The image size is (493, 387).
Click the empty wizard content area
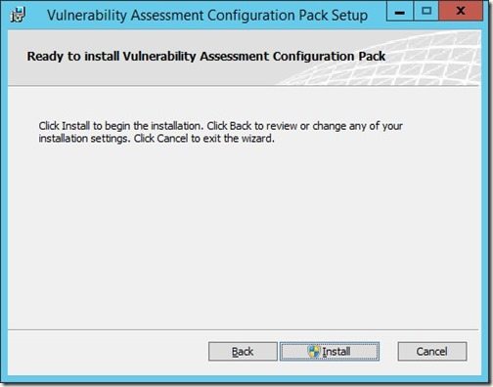point(243,235)
